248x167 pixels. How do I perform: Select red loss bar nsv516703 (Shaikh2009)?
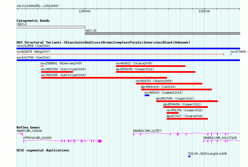point(169,84)
